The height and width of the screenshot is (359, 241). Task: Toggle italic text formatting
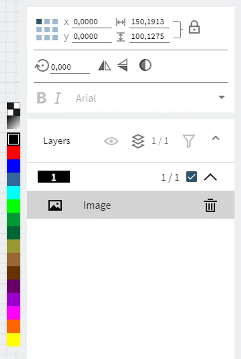point(57,98)
